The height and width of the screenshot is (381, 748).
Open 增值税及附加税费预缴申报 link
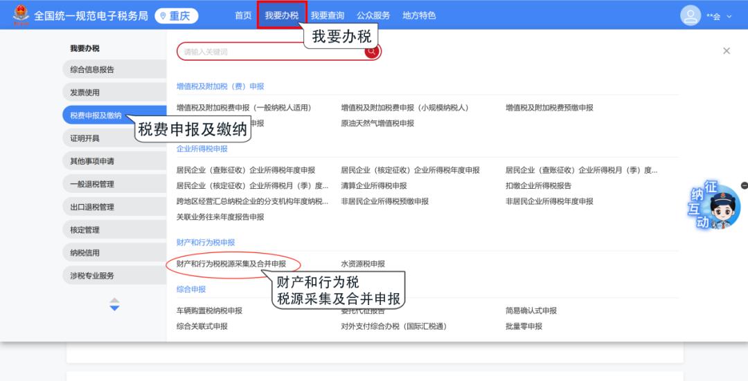(549, 108)
